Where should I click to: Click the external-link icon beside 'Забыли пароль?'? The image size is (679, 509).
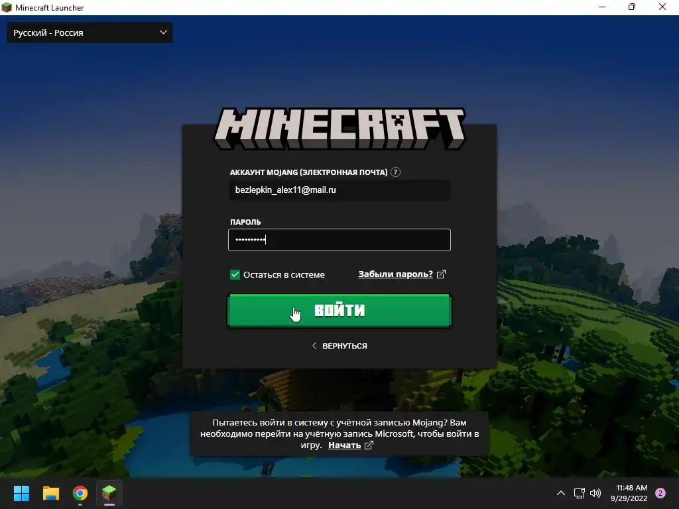click(441, 274)
